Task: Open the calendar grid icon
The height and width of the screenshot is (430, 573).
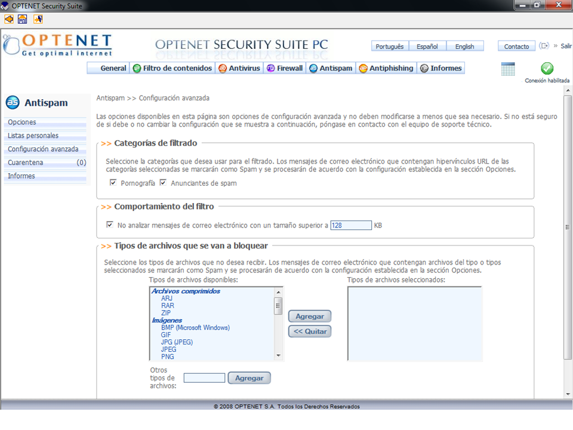Action: (x=508, y=69)
